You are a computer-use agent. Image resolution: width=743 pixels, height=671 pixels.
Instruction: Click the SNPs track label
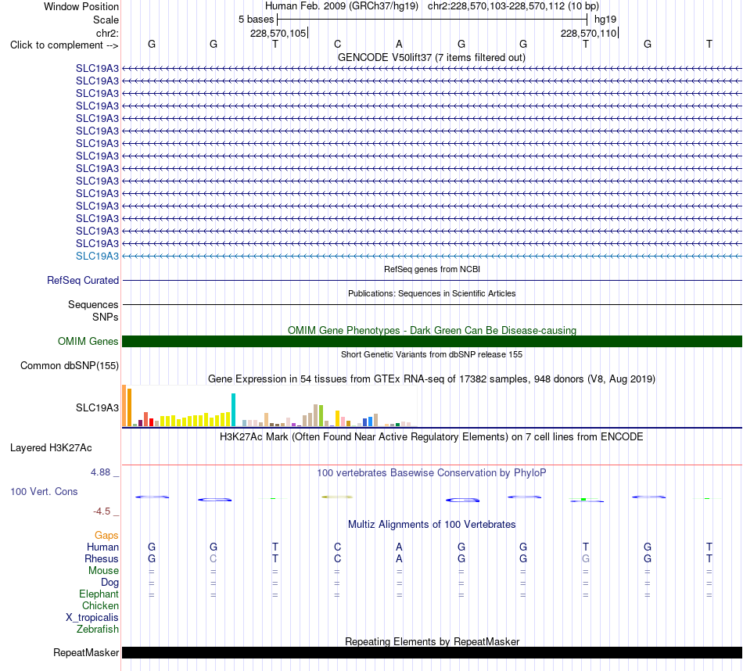click(x=106, y=317)
